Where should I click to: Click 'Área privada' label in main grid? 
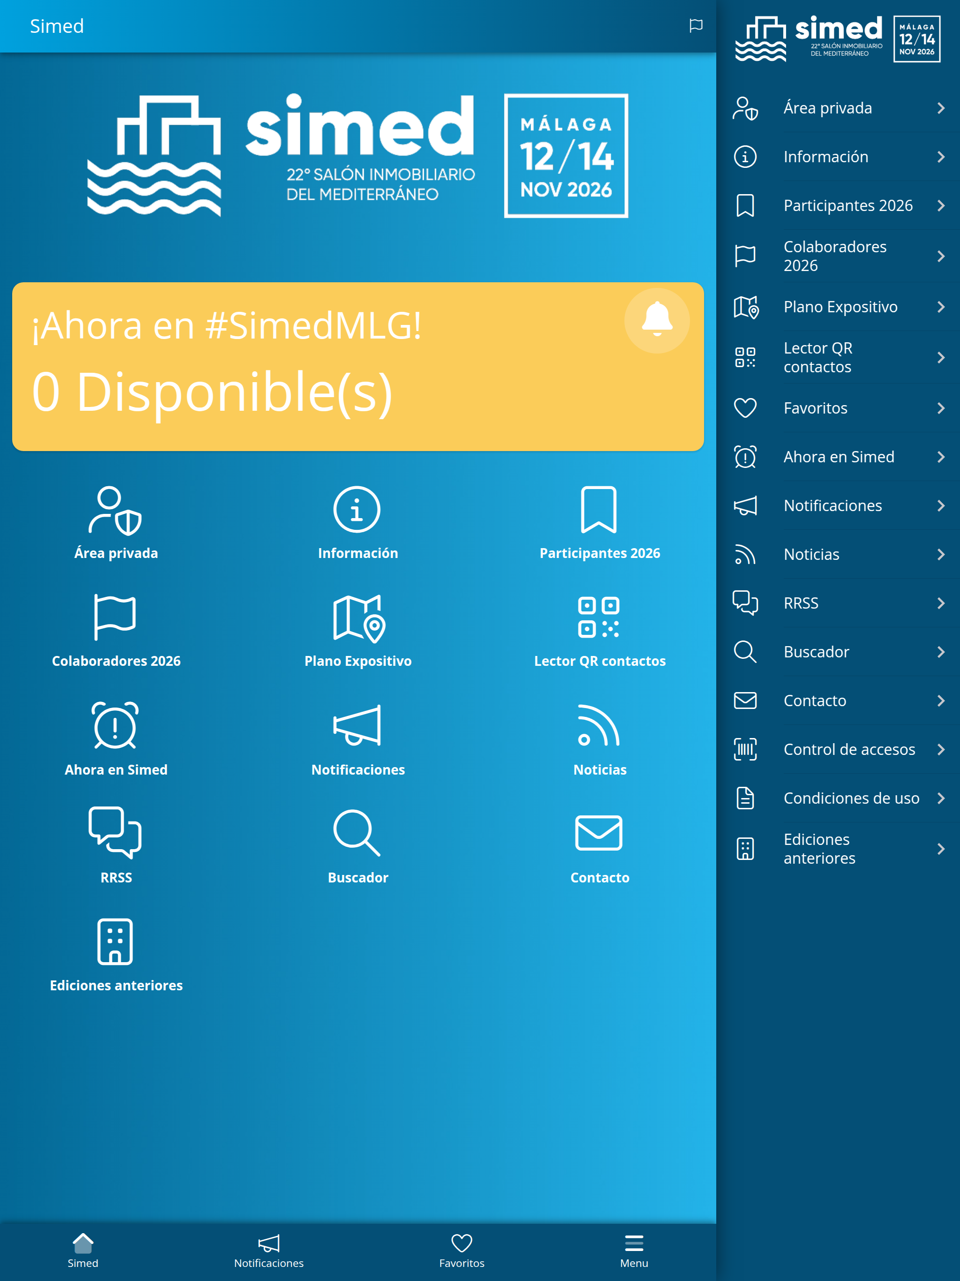116,553
